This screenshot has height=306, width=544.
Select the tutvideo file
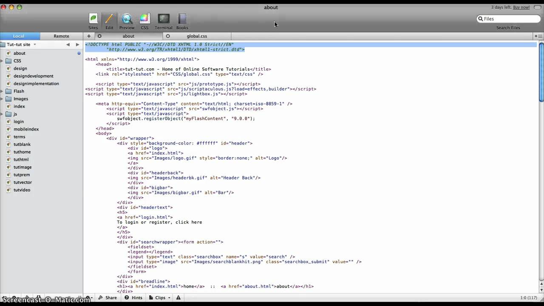(22, 190)
